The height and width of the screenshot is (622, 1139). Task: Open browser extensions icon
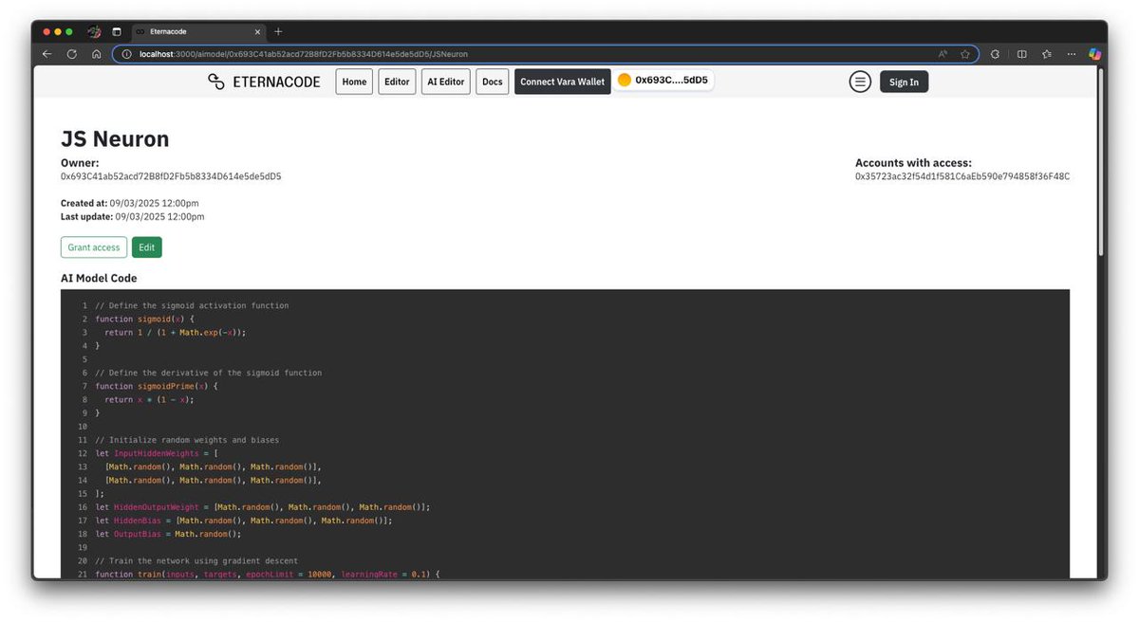coord(995,54)
